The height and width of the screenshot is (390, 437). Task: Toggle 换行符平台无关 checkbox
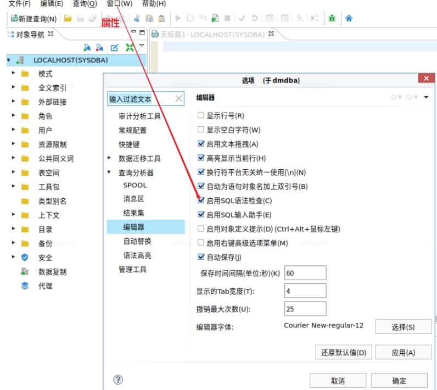click(201, 172)
